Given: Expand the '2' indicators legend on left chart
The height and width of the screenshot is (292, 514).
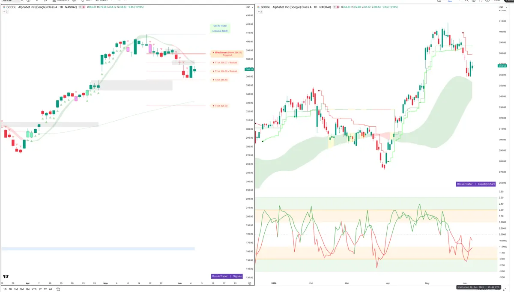Looking at the screenshot, I should click(x=5, y=12).
